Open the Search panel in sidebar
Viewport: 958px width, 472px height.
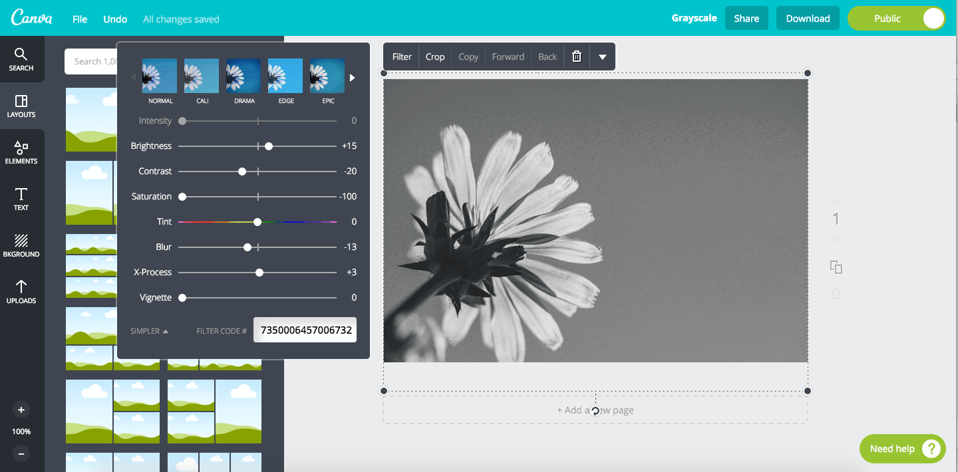tap(21, 59)
